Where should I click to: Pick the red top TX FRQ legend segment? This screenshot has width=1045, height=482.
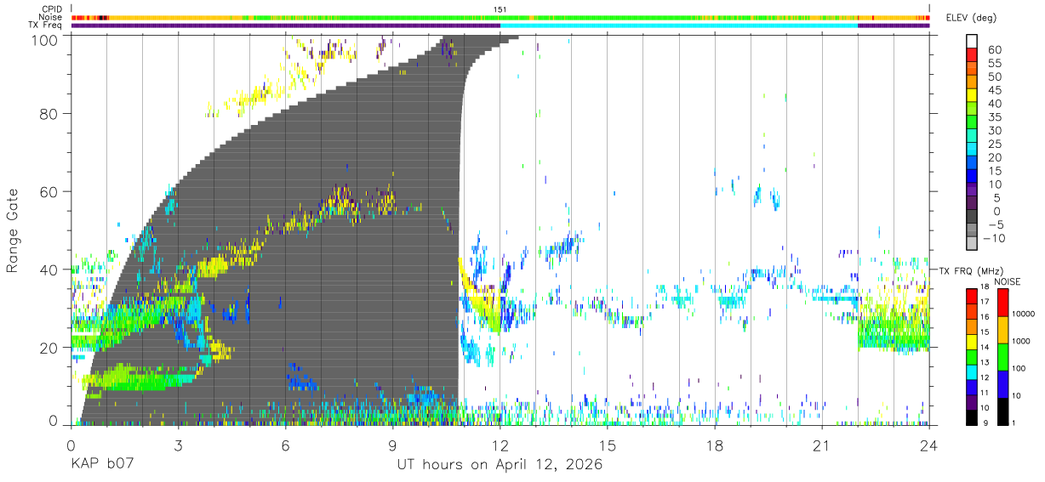(971, 297)
